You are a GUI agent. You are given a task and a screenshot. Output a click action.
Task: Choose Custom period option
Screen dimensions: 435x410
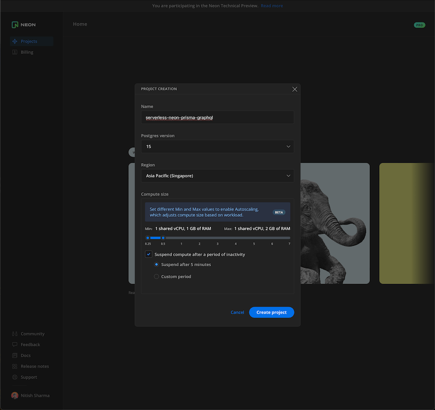coord(156,276)
